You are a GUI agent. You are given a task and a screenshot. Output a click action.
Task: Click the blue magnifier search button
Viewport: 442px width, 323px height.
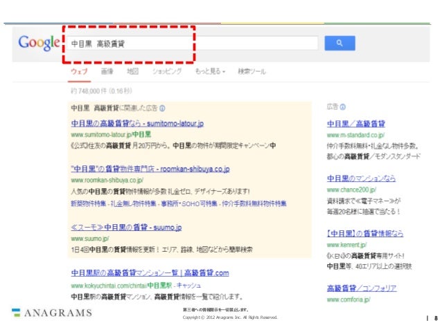(339, 43)
